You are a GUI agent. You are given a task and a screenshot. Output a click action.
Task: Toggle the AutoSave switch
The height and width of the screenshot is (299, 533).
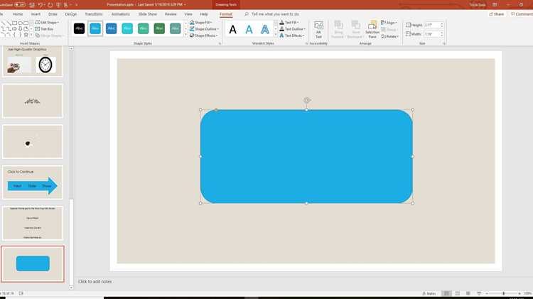pyautogui.click(x=20, y=5)
